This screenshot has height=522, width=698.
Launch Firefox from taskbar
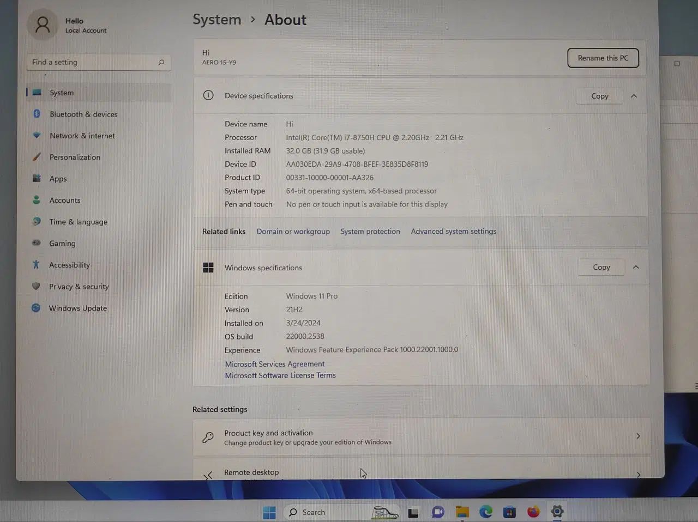coord(533,512)
